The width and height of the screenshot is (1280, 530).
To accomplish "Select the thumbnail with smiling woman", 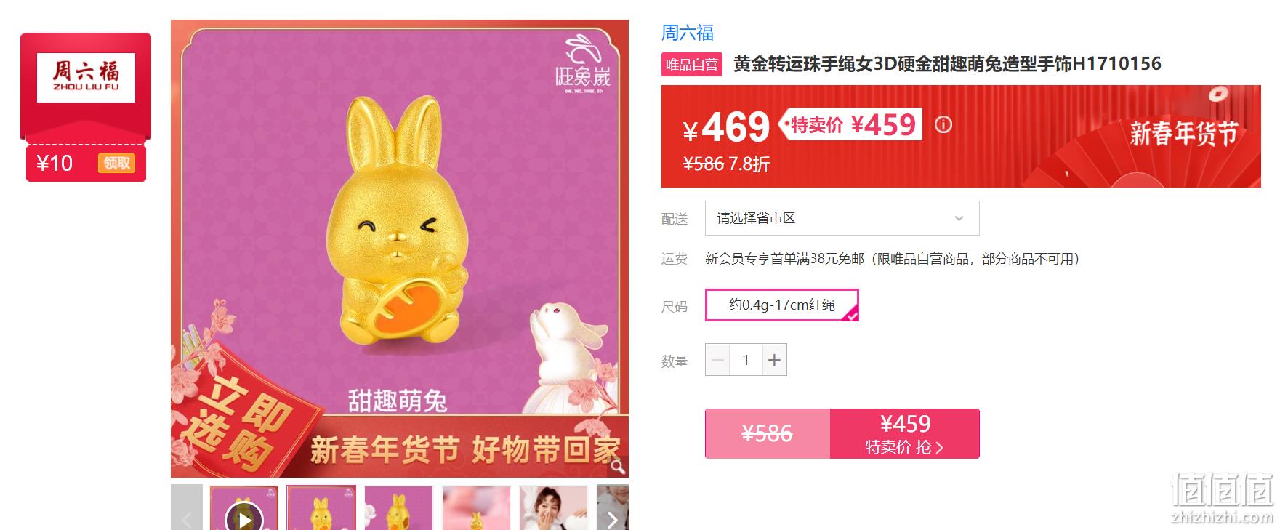I will tap(554, 508).
